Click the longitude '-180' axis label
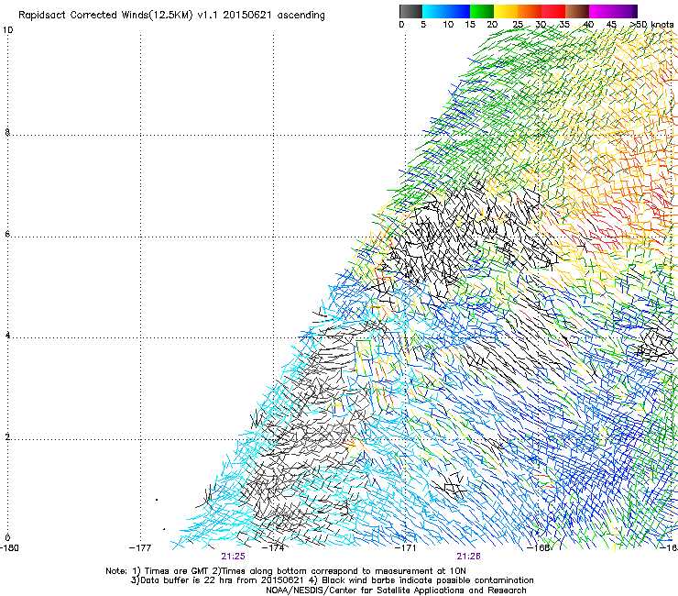 (9, 548)
